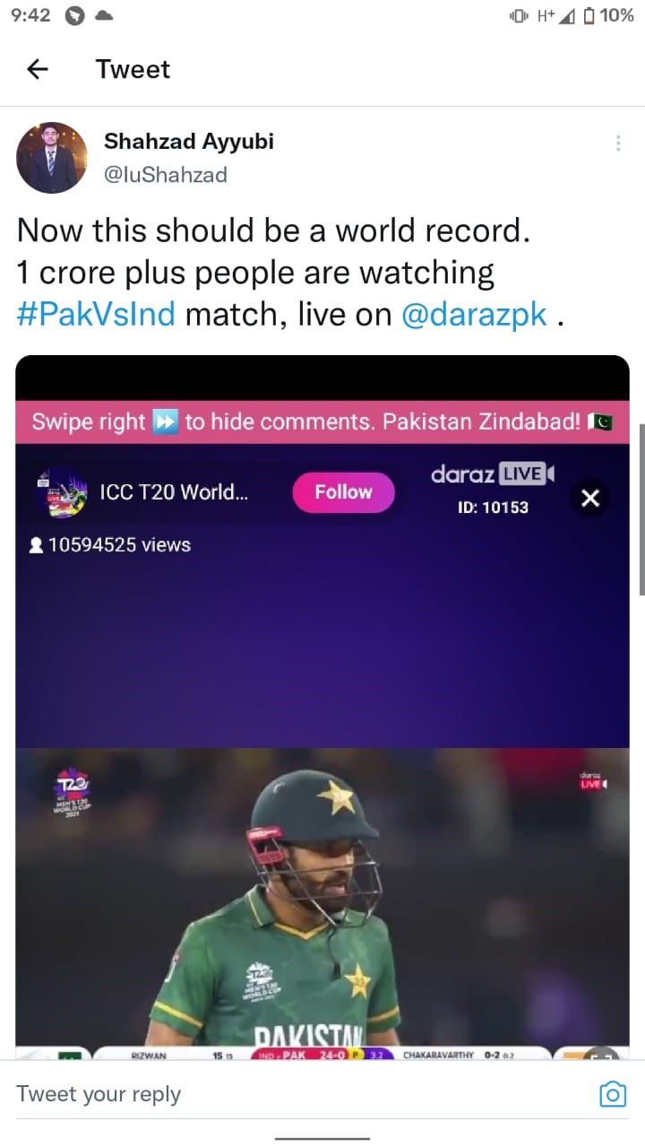Tap the pink Follow button
The width and height of the screenshot is (645, 1148).
(x=343, y=492)
